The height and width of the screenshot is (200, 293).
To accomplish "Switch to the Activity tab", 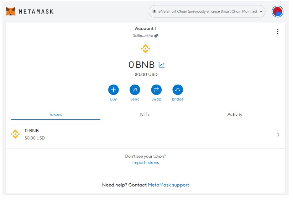I will click(x=235, y=114).
